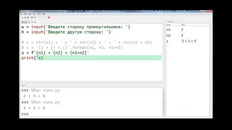Click value 3 of variable n2
Viewport: 232px width, 130px height.
tap(182, 35)
